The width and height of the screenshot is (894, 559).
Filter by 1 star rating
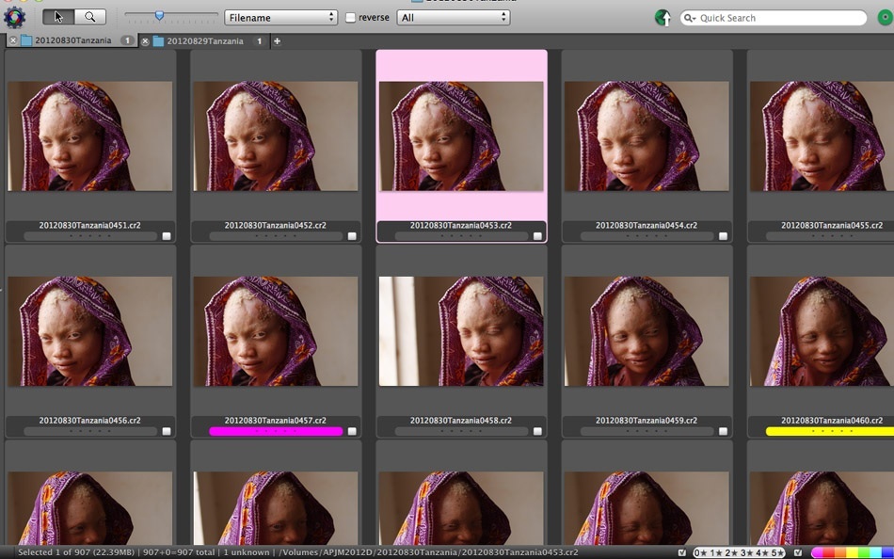714,552
